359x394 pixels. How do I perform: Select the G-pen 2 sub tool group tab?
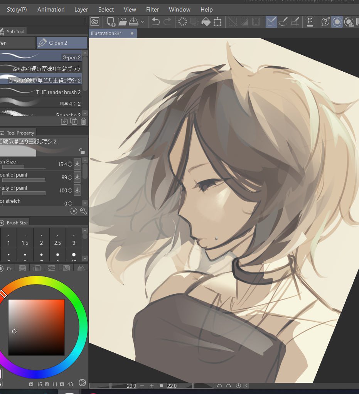click(x=62, y=43)
